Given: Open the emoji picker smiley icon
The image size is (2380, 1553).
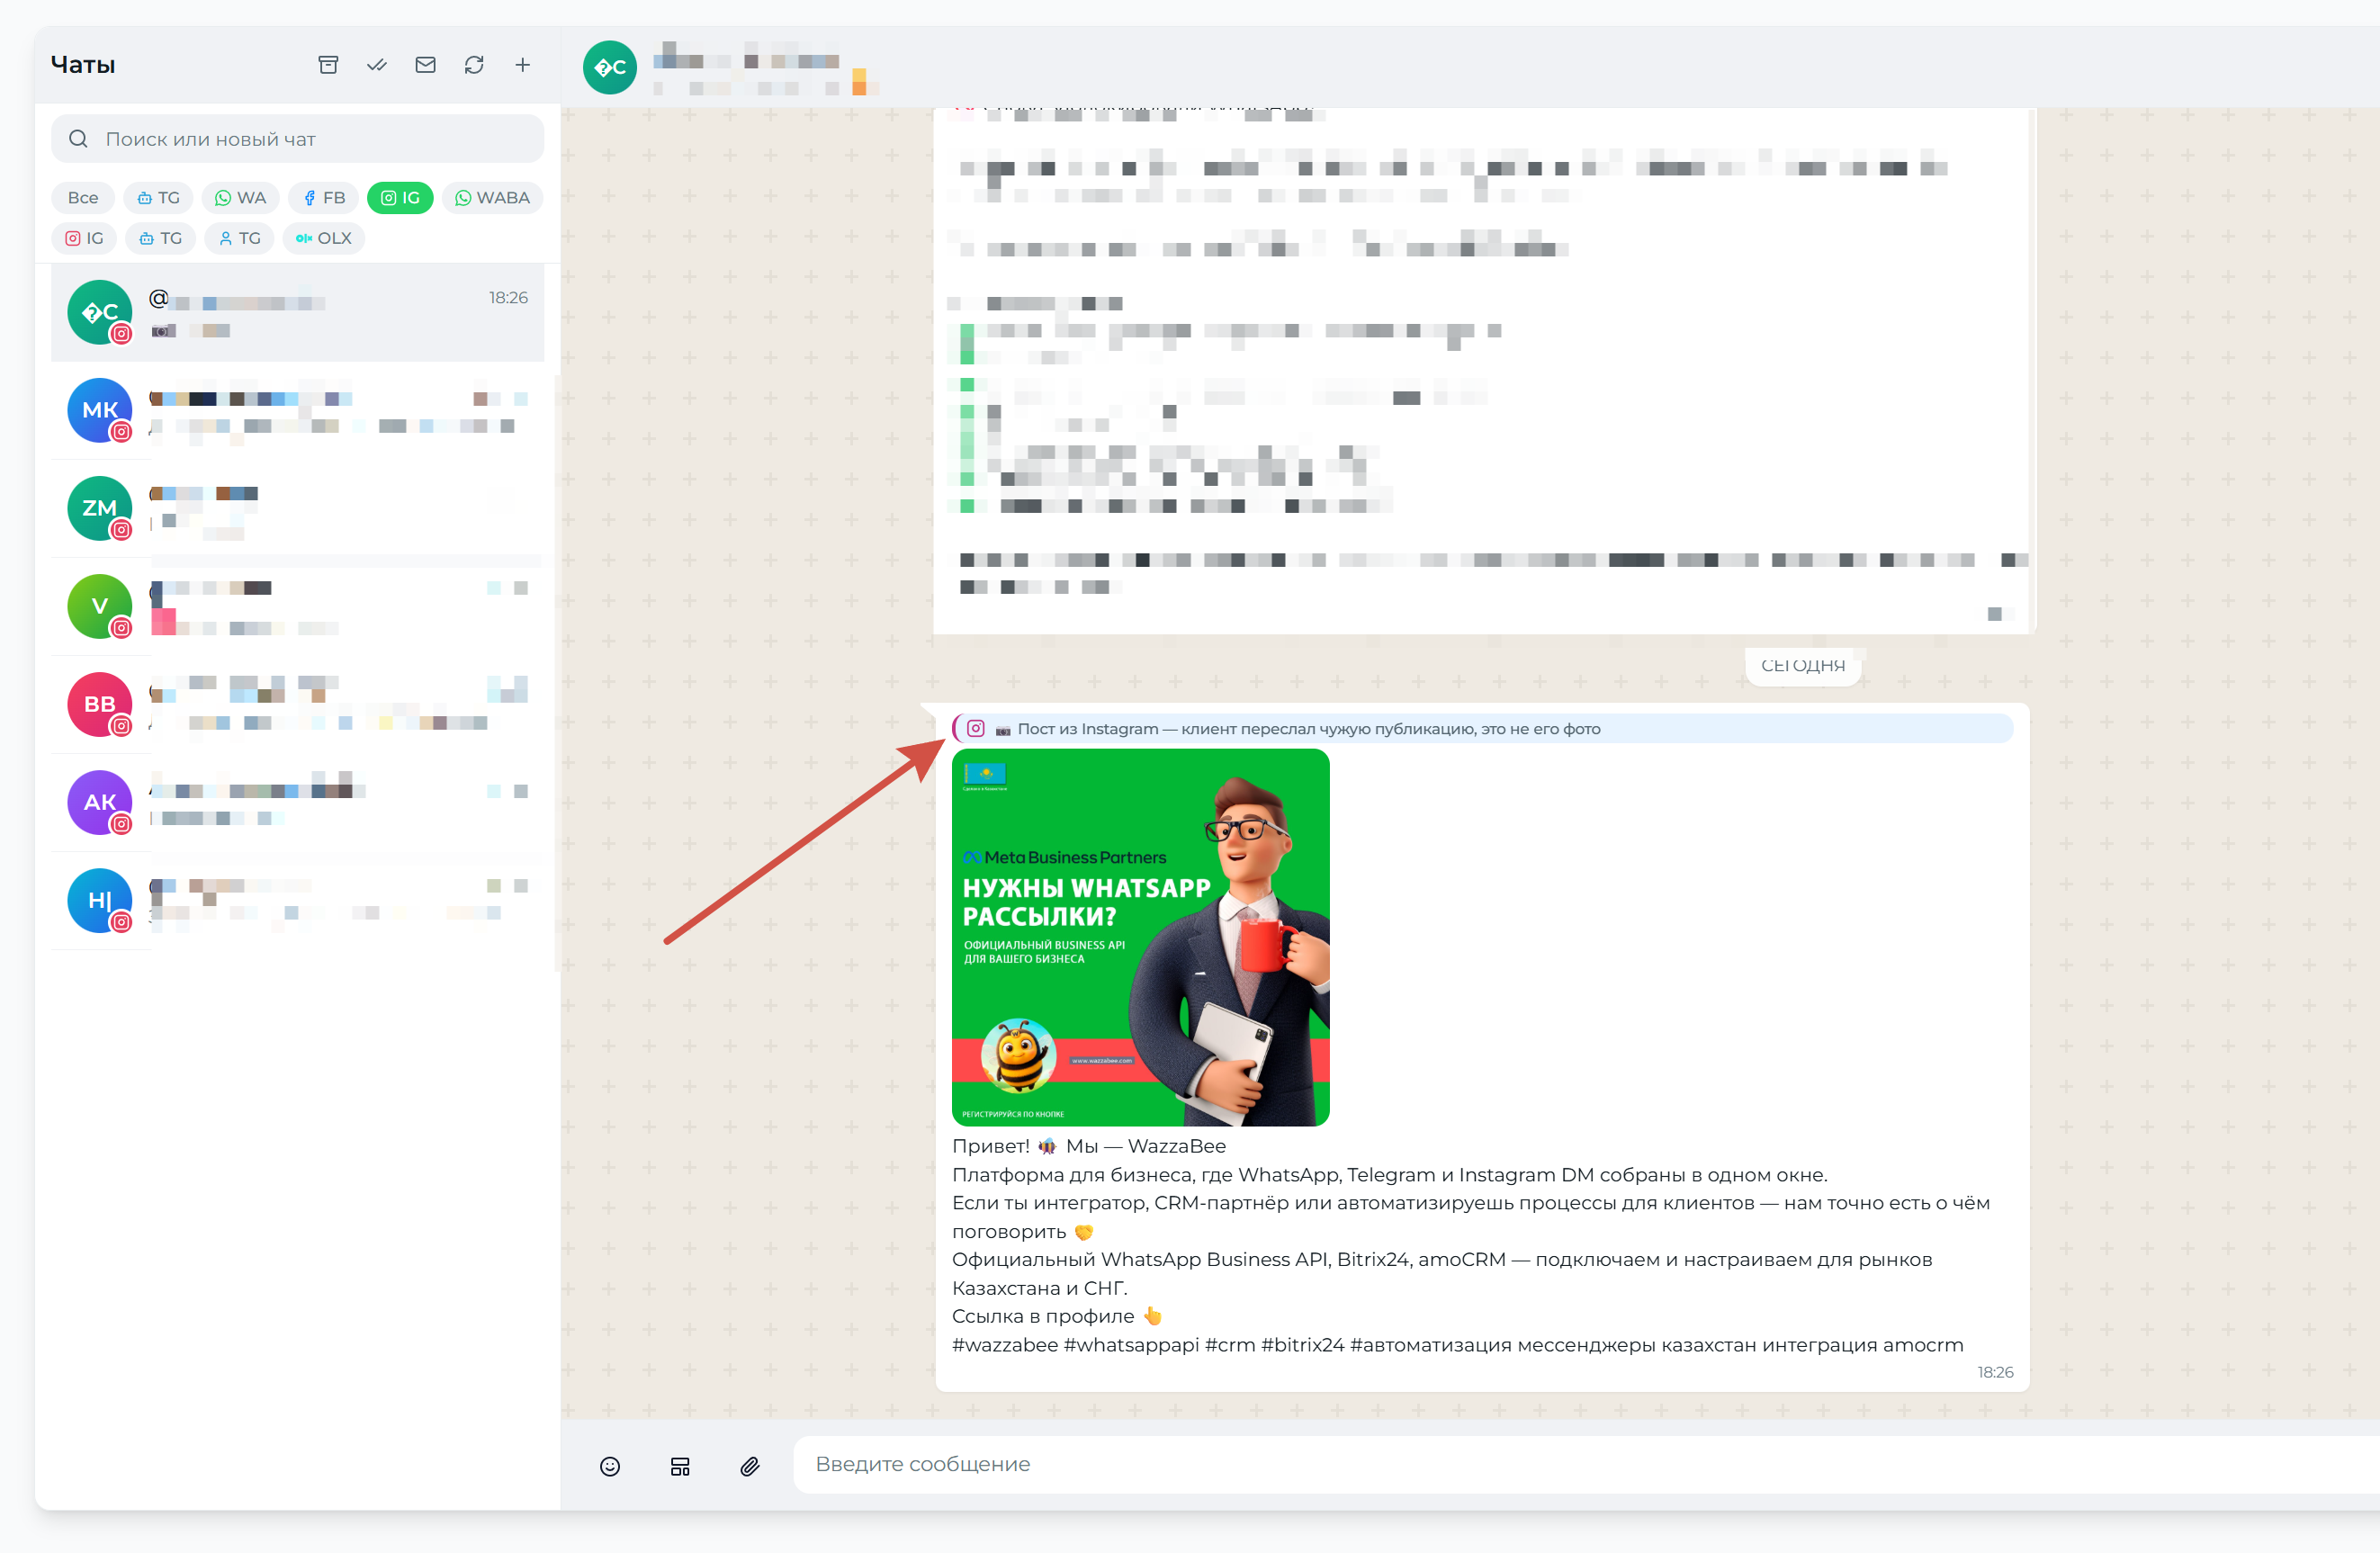Looking at the screenshot, I should [610, 1466].
